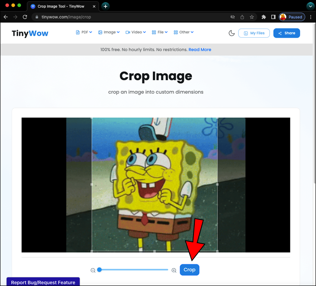Click the zoom slider handle
Screen dimensions: 316x286
(100, 270)
